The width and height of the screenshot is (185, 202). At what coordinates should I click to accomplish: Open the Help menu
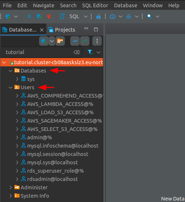tap(174, 5)
